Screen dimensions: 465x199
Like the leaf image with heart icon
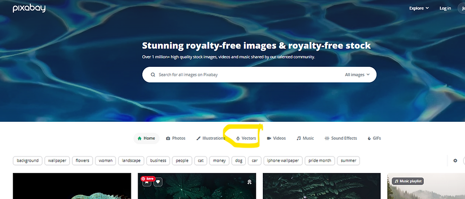point(158,182)
